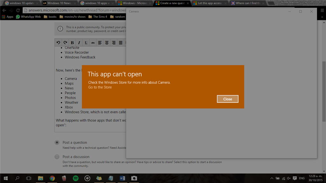Click the muted volume tray icon
326x183 pixels.
click(x=289, y=178)
